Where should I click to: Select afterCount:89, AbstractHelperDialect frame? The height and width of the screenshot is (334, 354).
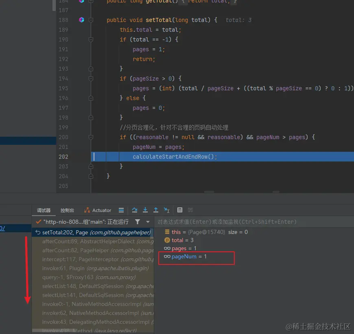[92, 241]
